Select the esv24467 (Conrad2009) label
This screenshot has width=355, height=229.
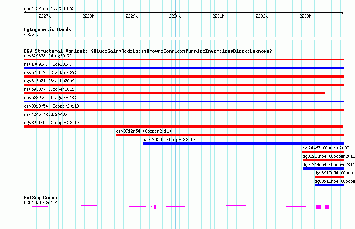(326, 148)
